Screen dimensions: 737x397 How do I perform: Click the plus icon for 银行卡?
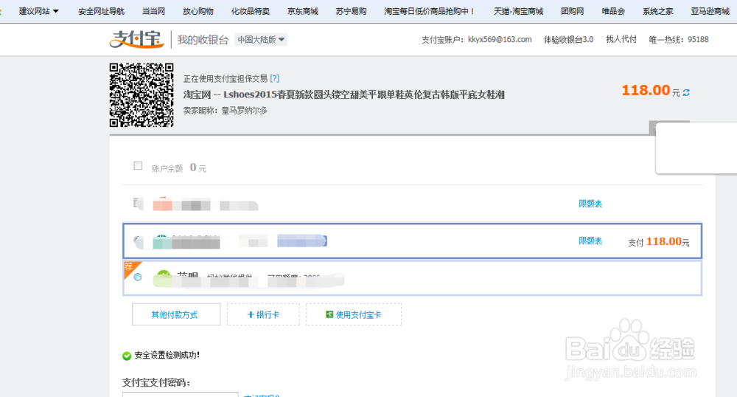[251, 314]
